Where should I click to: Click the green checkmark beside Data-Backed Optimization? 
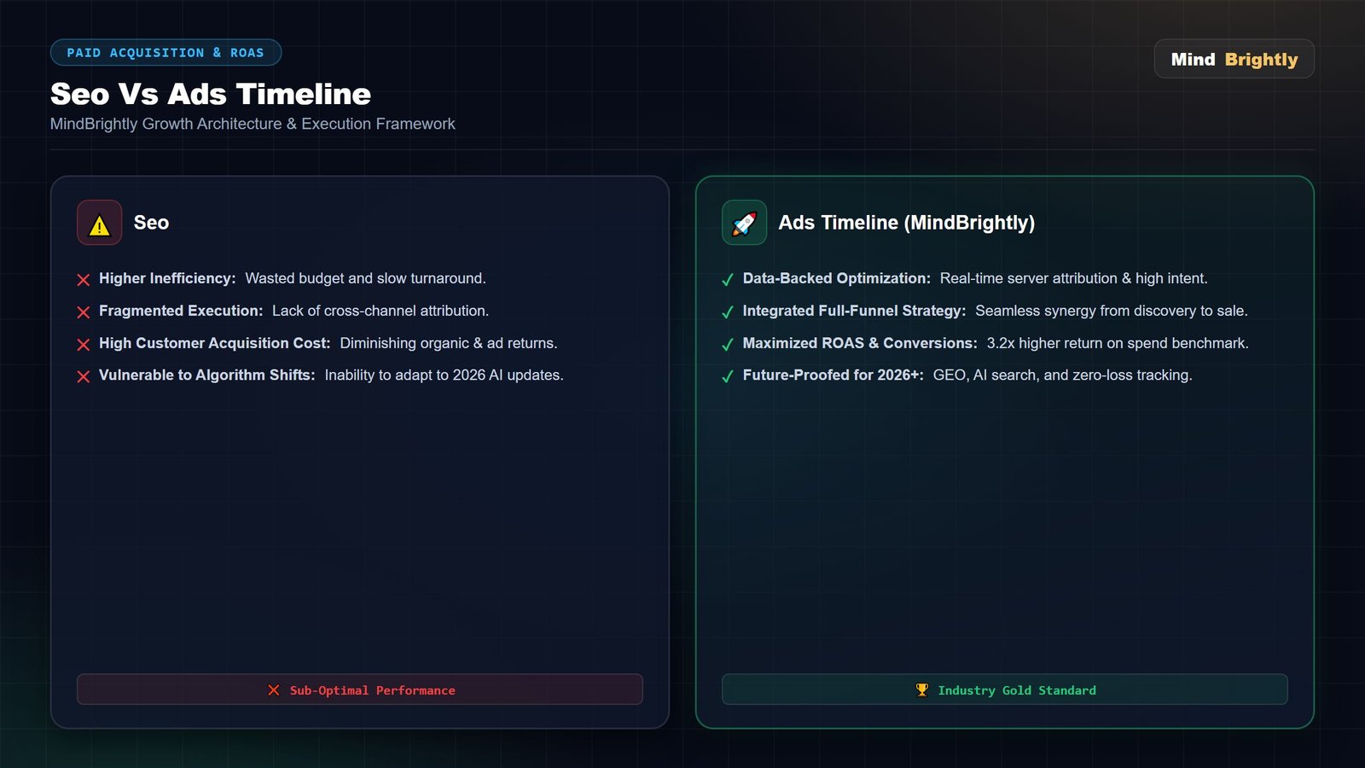click(x=728, y=280)
